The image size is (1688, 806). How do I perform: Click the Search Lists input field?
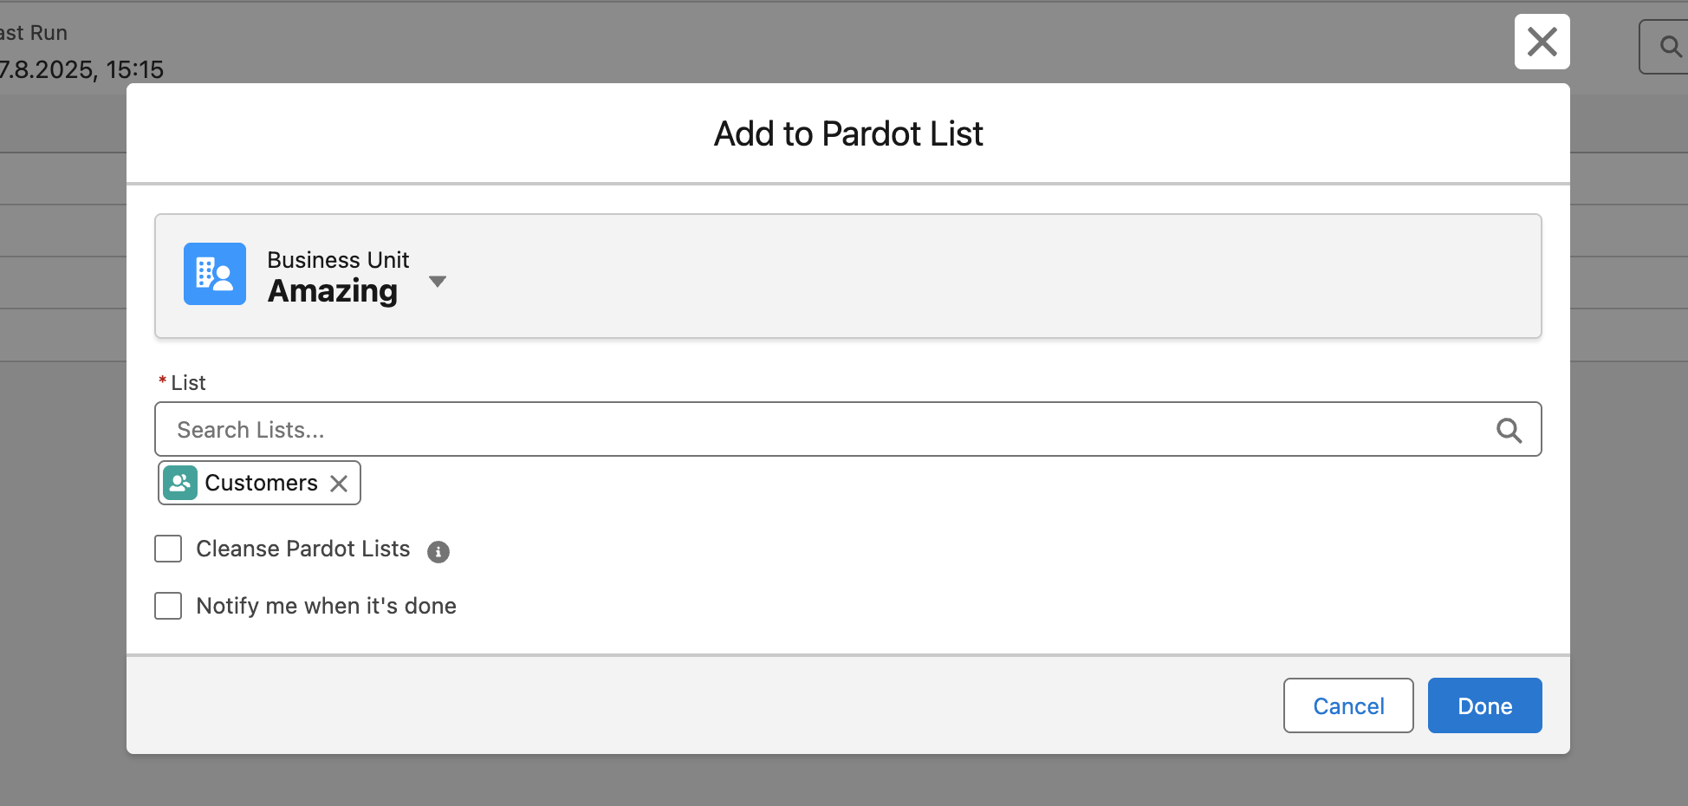pos(823,430)
